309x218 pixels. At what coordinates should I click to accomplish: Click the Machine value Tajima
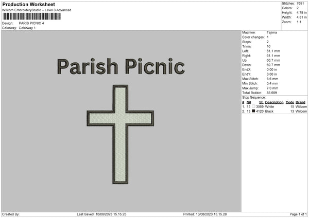pos(272,32)
